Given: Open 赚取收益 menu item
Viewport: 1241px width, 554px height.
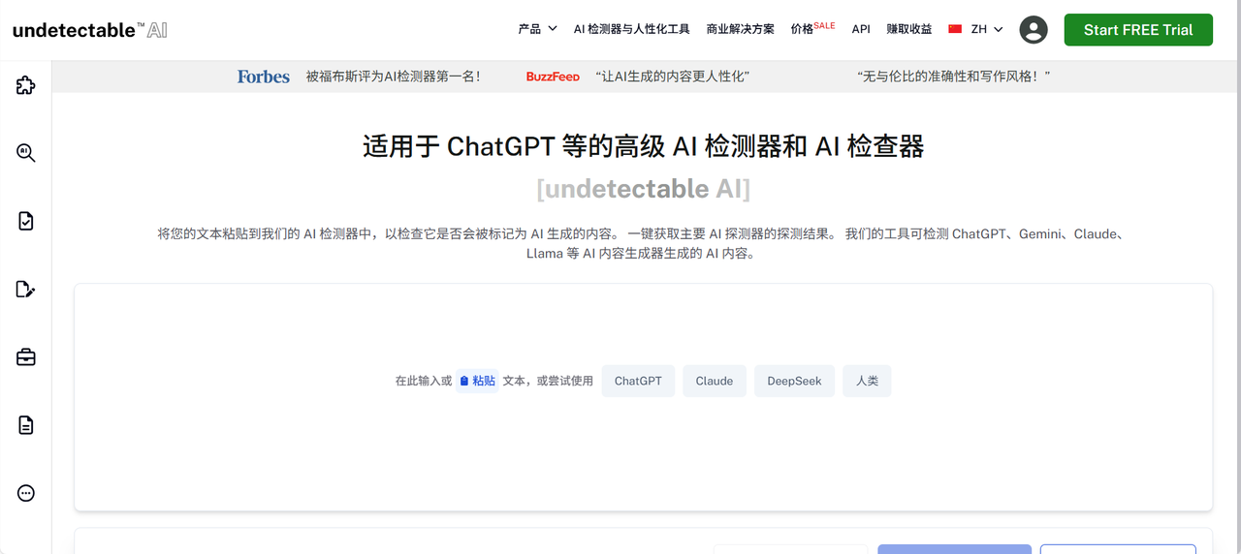Looking at the screenshot, I should tap(909, 29).
